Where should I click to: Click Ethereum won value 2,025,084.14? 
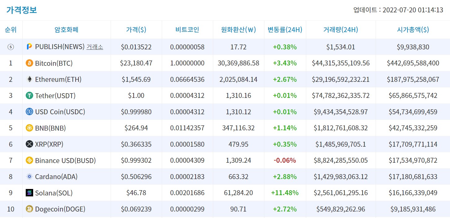pyautogui.click(x=238, y=79)
